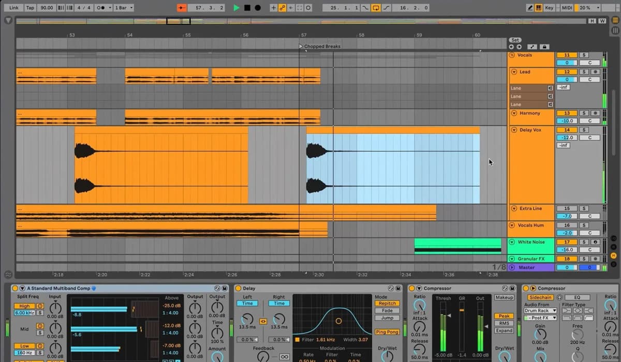Toggle Lead track activator 12
This screenshot has height=362, width=621.
click(x=567, y=72)
